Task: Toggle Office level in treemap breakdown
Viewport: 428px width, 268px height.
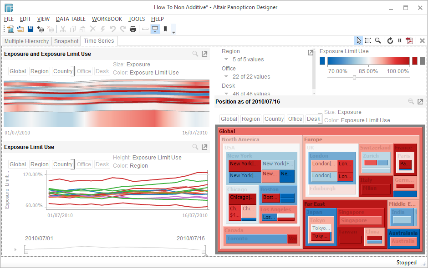Action: click(295, 119)
